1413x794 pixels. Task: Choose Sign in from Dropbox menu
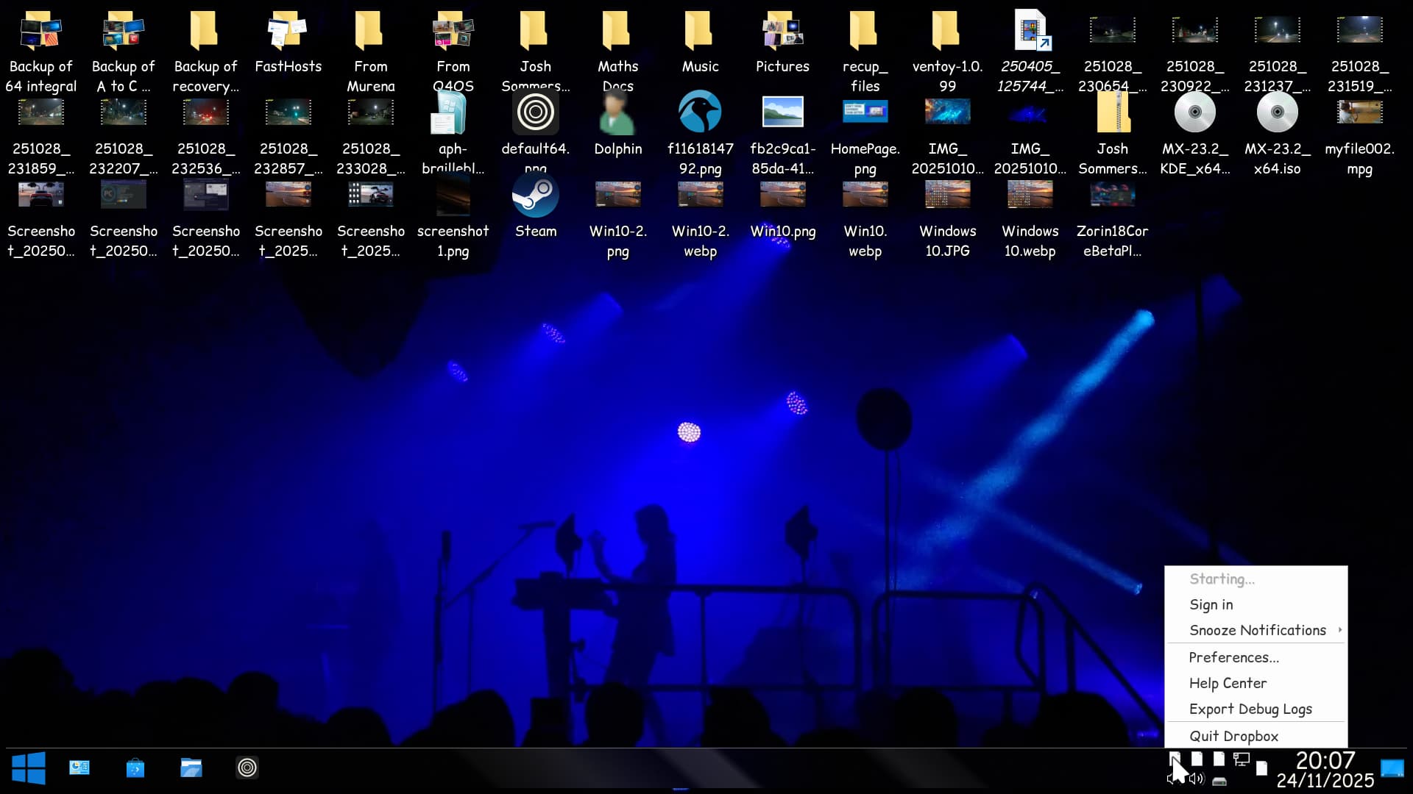coord(1211,604)
